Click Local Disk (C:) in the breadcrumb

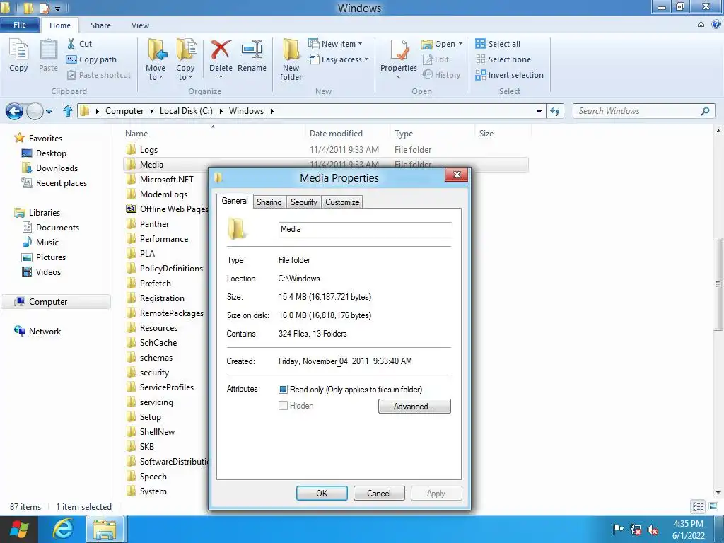[186, 111]
